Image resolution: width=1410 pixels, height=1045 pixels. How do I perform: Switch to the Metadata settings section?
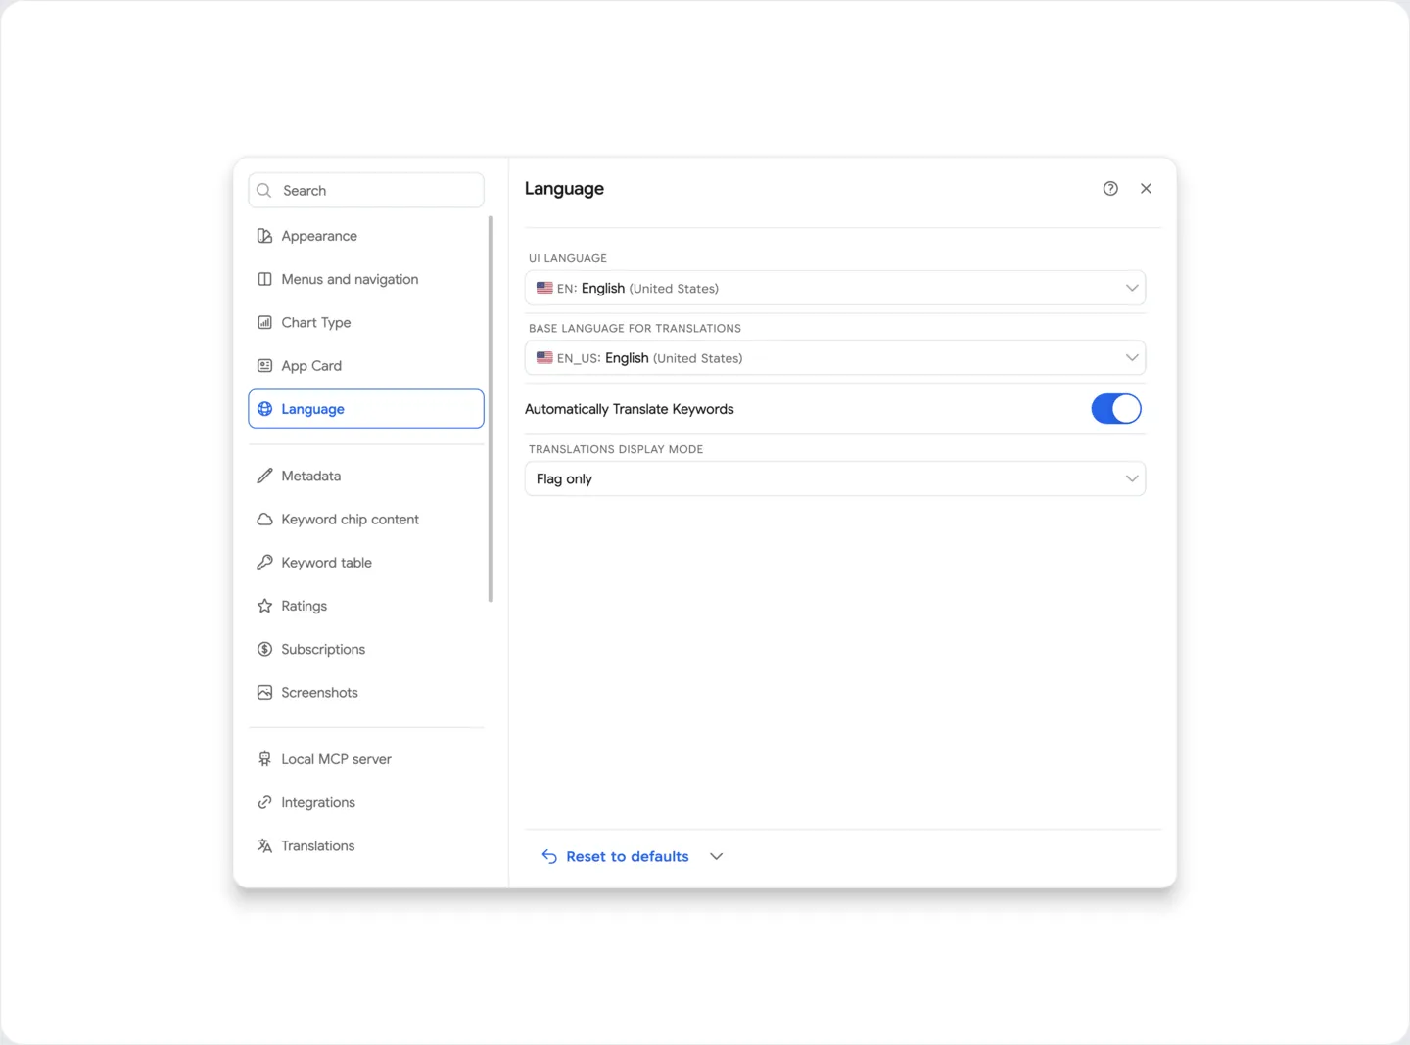(366, 476)
